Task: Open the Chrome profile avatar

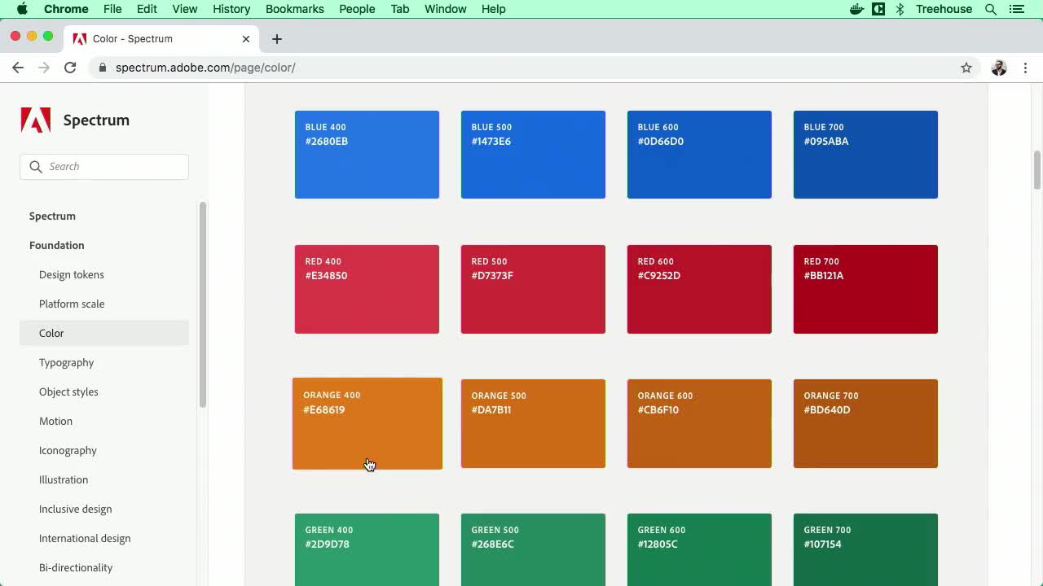Action: tap(999, 68)
